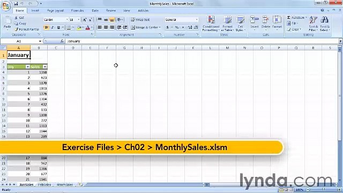Open the Merge & Center dropdown arrow
Viewport: 343px width, 193px height.
pyautogui.click(x=160, y=27)
